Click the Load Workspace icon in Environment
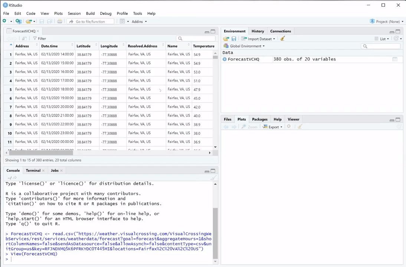Screen dimensions: 406x267 point(226,39)
